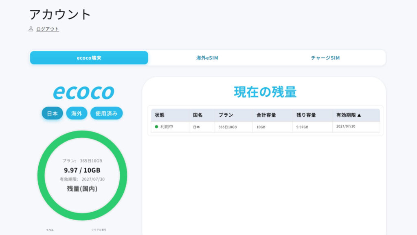Switch to the ecoco端末 tab
The height and width of the screenshot is (235, 417).
[x=89, y=58]
